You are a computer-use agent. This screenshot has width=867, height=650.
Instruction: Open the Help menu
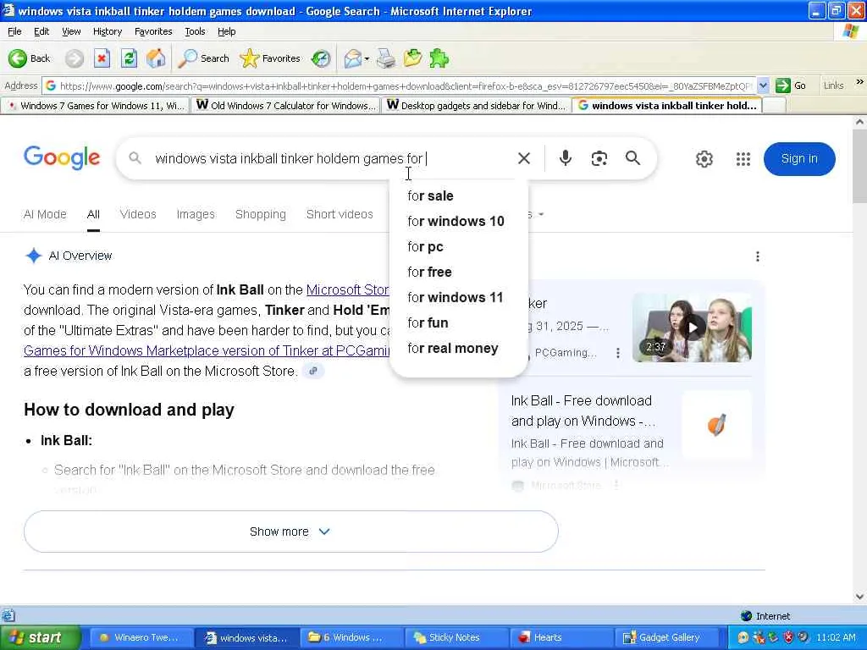[x=226, y=31]
